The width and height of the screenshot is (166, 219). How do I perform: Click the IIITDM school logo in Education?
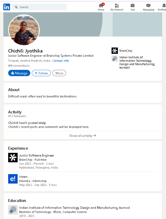[13, 210]
